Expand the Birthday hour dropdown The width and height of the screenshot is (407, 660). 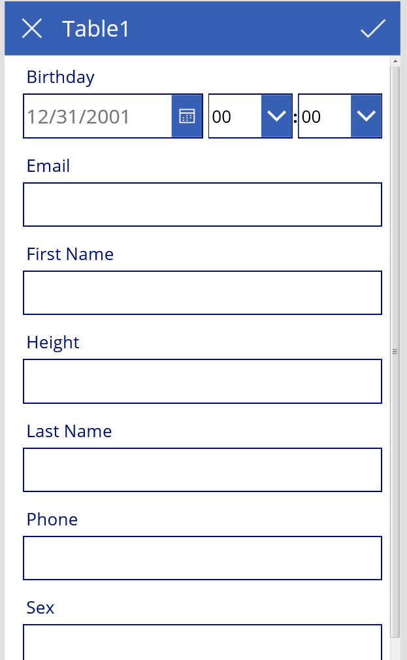point(276,116)
